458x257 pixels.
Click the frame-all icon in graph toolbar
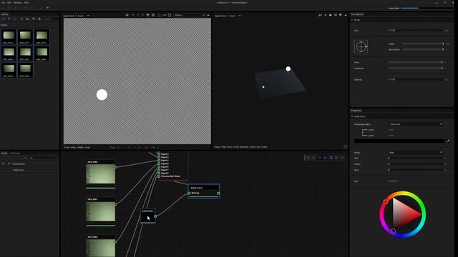pos(331,158)
